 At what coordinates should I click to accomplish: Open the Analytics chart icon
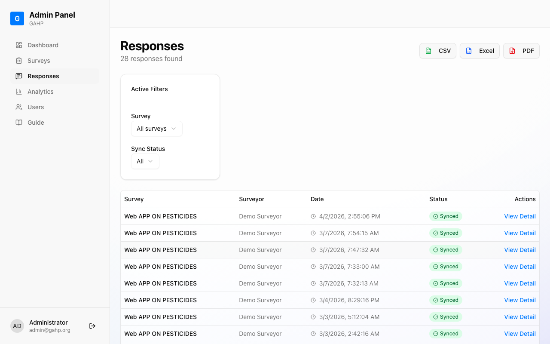point(18,91)
